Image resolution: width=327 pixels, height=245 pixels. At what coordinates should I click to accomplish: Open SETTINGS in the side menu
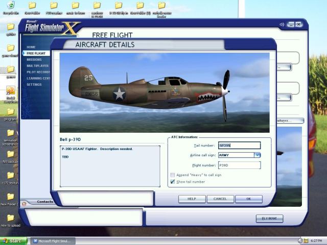pyautogui.click(x=34, y=85)
